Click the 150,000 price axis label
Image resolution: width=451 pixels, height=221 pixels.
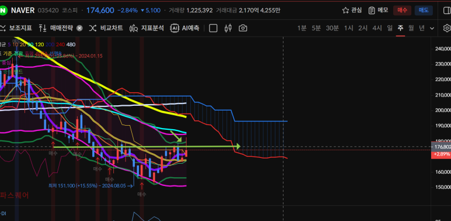point(443,187)
